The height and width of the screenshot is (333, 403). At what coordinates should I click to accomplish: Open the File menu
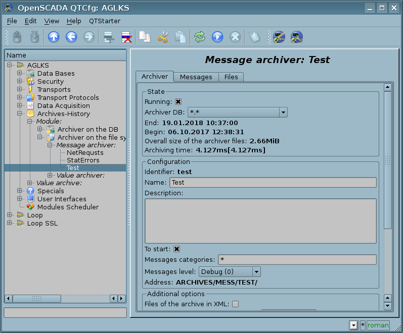pyautogui.click(x=12, y=21)
